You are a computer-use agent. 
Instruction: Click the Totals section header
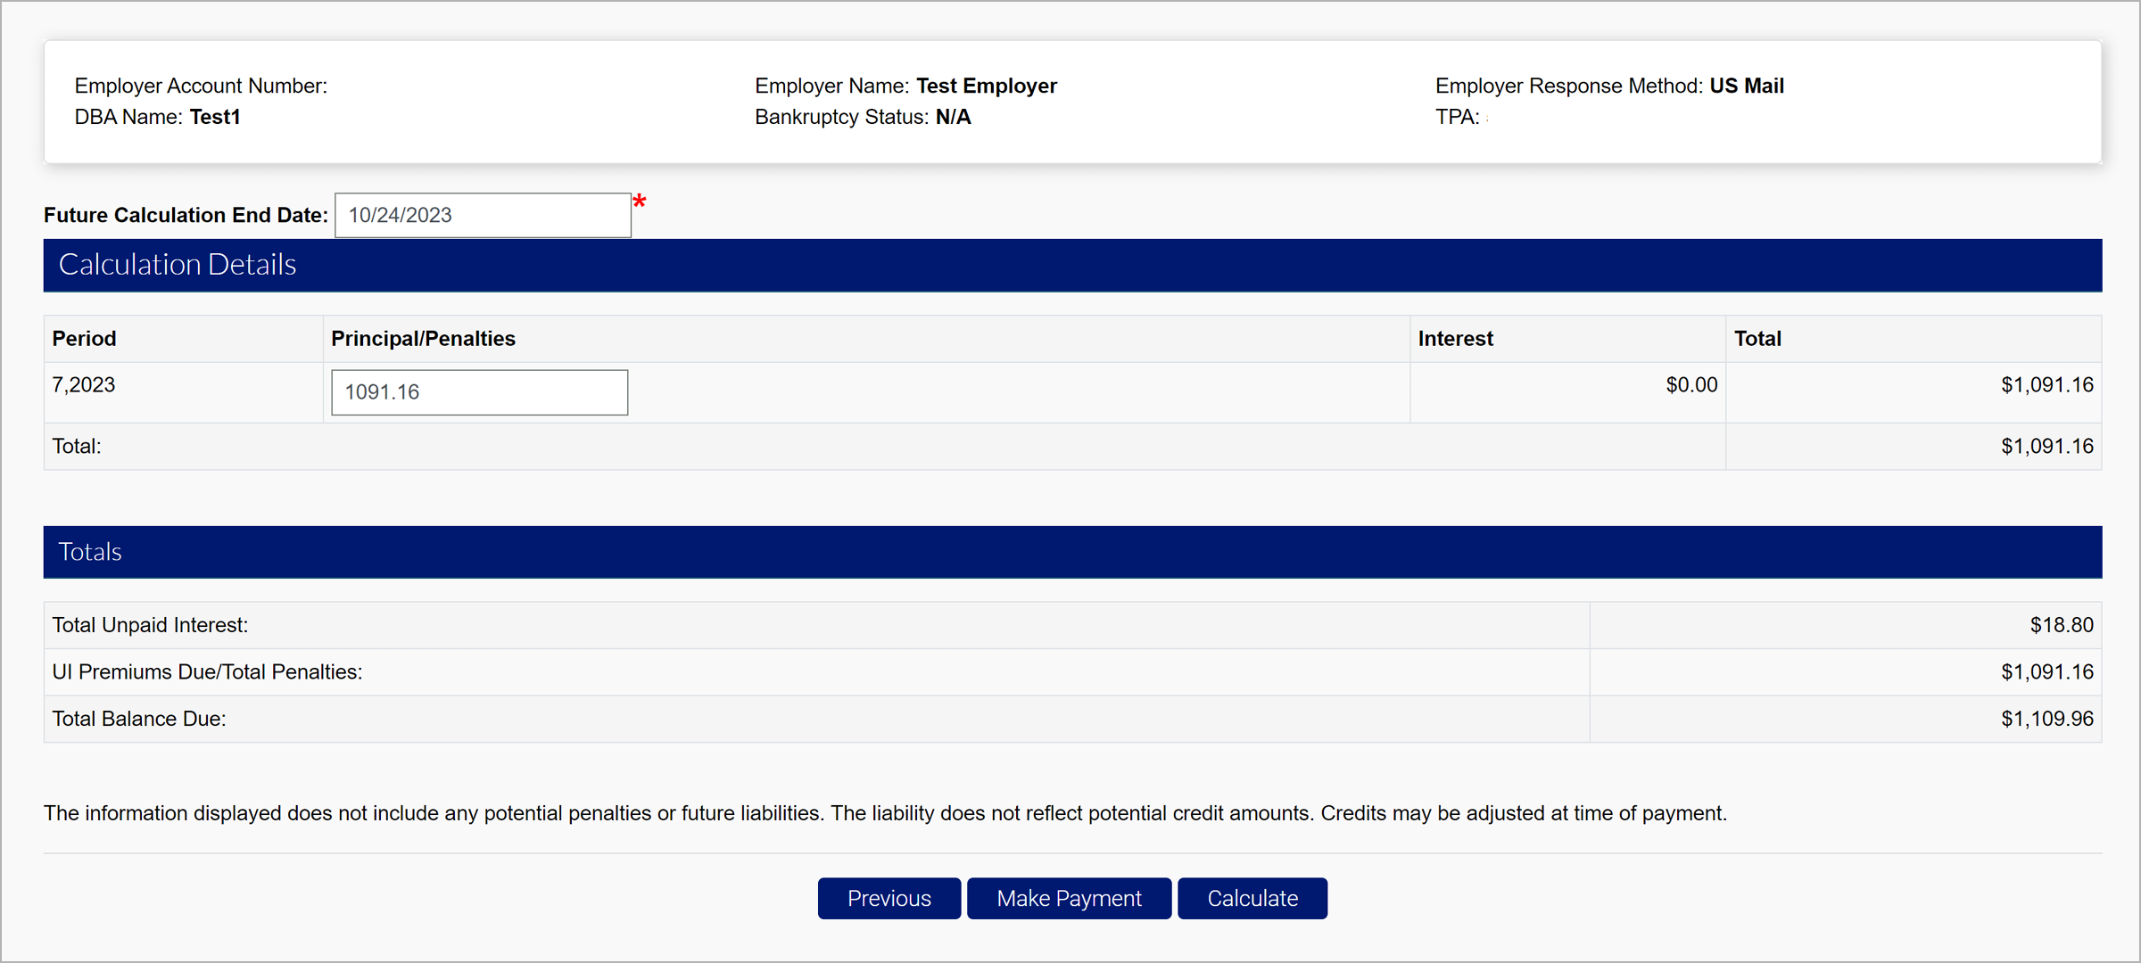point(90,552)
